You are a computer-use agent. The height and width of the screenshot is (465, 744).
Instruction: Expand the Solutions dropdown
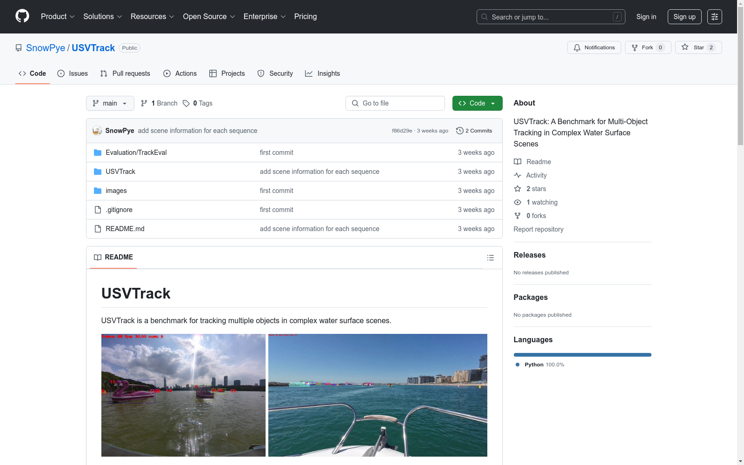[x=103, y=17]
